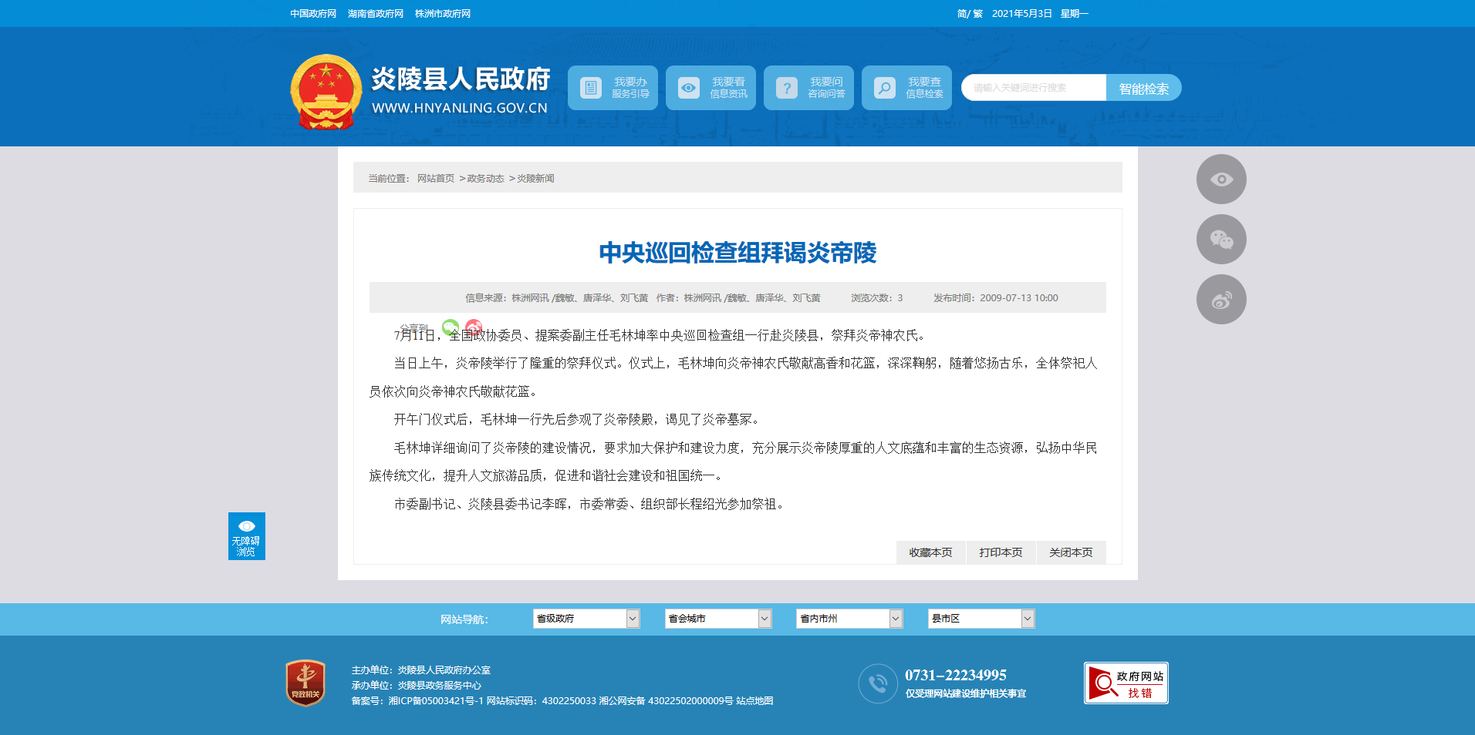Open the 我要问 咨询问答 section
Image resolution: width=1475 pixels, height=735 pixels.
[x=808, y=88]
